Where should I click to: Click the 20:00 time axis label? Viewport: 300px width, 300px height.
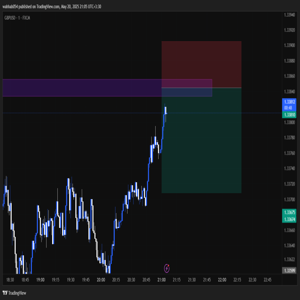pos(101,280)
